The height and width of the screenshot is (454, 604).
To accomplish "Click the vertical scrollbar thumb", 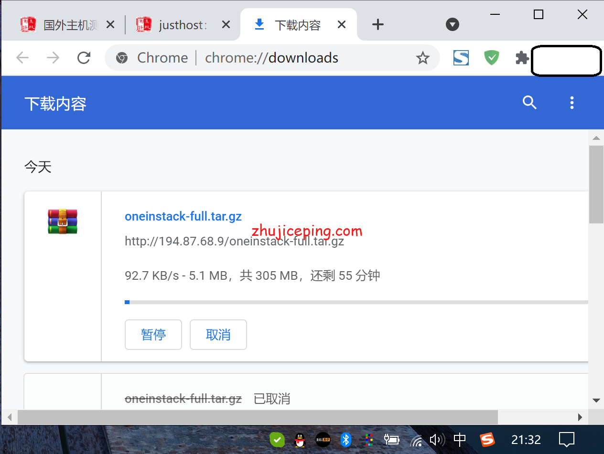I will point(596,185).
